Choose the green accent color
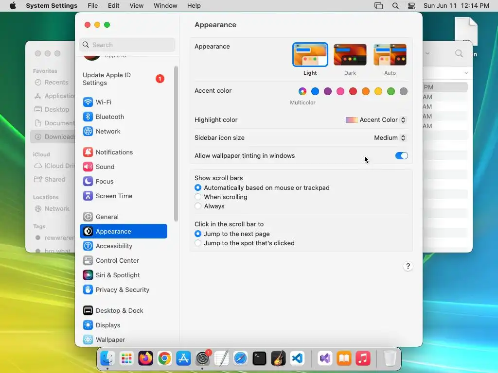 (391, 91)
